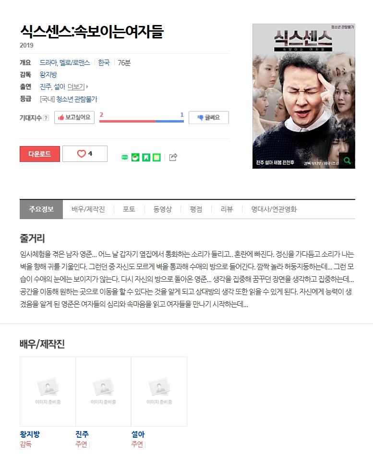This screenshot has width=373, height=457.
Task: Click the red-blue expectation ratio bar
Action: 142,121
